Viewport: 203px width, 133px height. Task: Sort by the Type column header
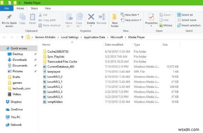point(137,45)
